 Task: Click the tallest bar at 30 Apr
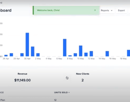27,45
